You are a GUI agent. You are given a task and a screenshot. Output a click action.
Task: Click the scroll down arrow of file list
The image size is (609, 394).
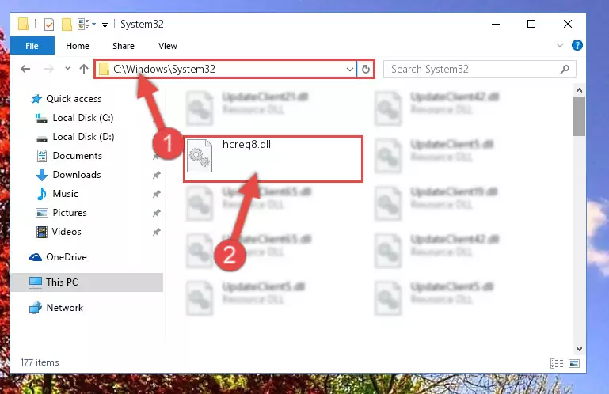(x=579, y=349)
